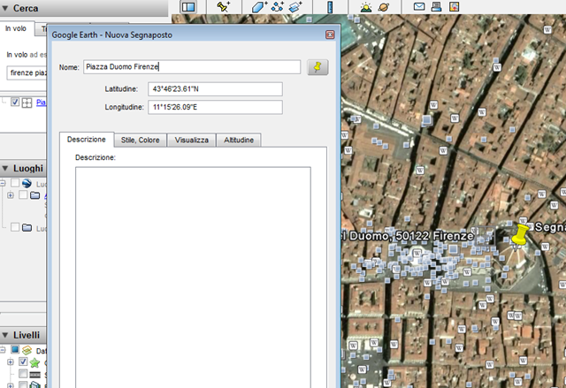
Task: Click the planet Saturn switch icon
Action: (384, 7)
